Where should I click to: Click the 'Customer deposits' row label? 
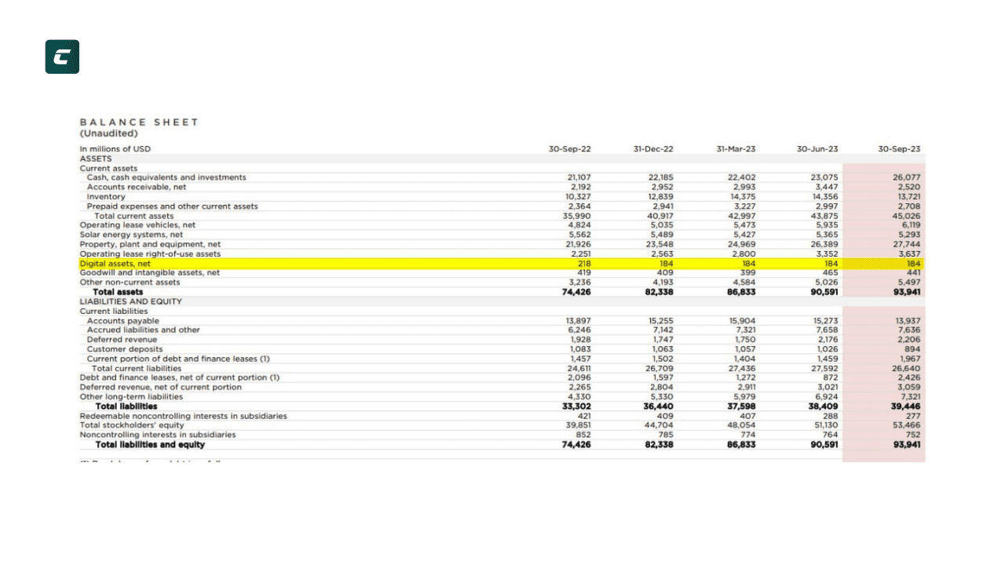[x=125, y=349]
